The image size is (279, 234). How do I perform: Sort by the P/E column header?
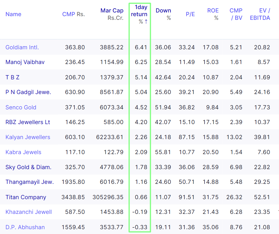190,14
